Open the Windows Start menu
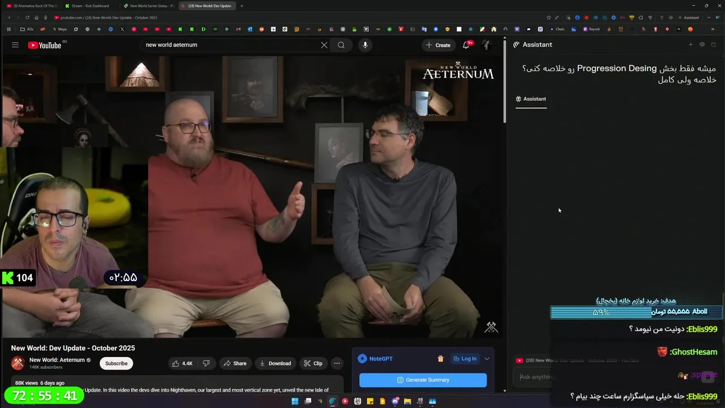The image size is (725, 408). coord(295,401)
